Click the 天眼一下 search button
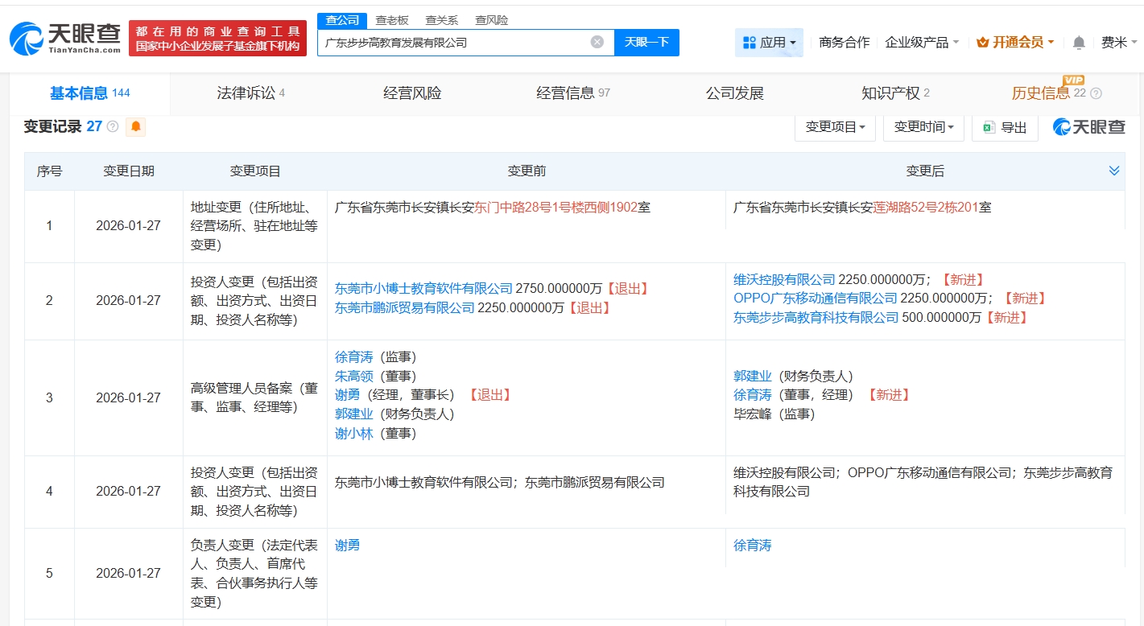1144x626 pixels. [x=646, y=42]
